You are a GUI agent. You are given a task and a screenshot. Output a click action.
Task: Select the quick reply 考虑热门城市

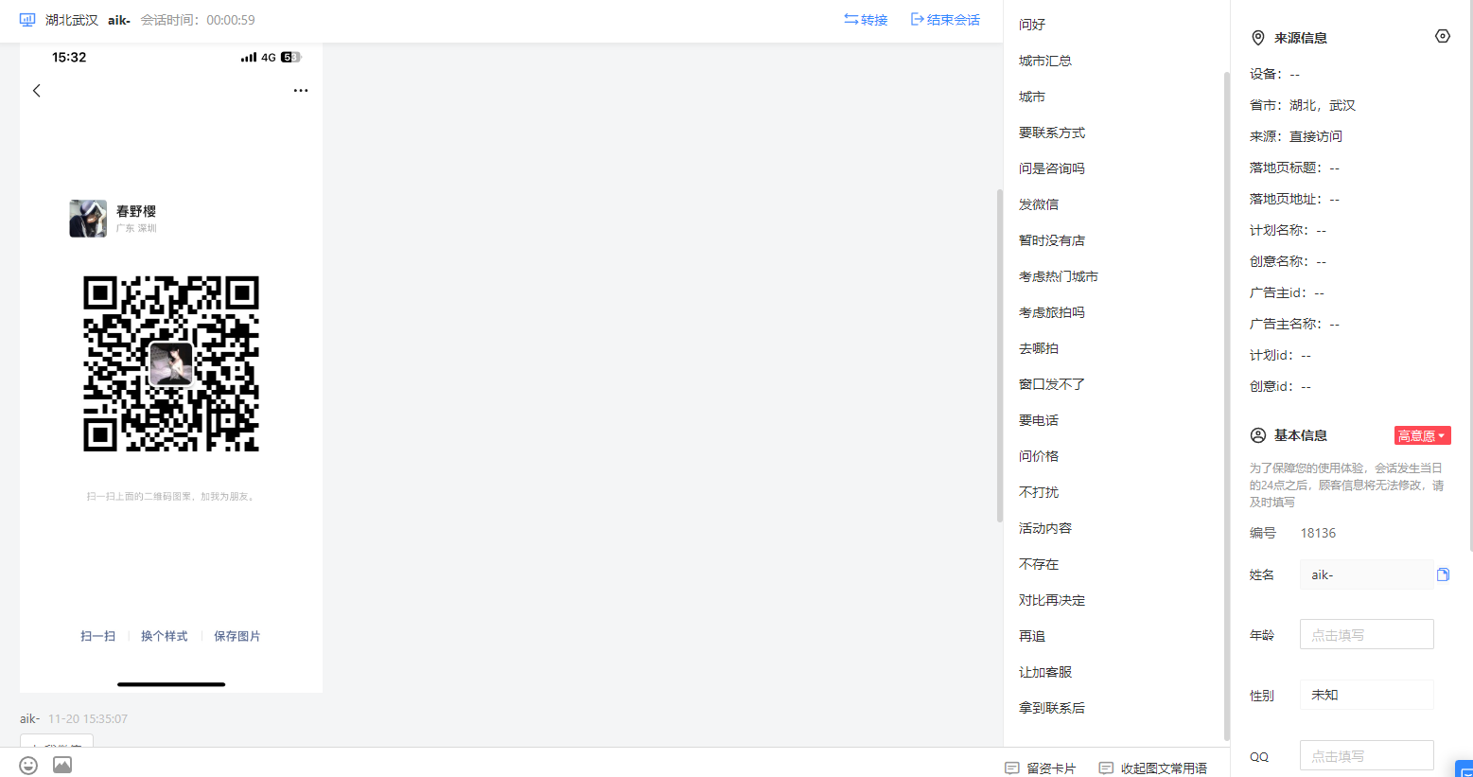pyautogui.click(x=1059, y=276)
